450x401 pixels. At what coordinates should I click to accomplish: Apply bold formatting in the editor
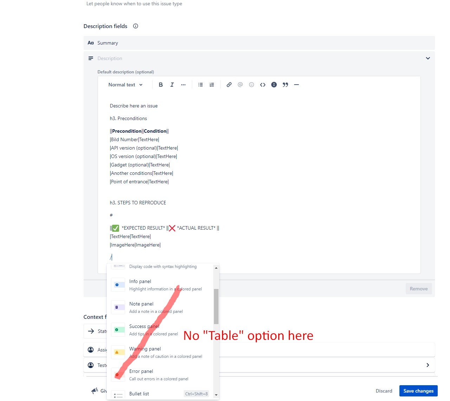161,85
